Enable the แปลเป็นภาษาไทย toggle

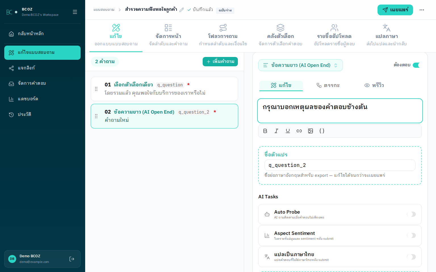pyautogui.click(x=411, y=257)
